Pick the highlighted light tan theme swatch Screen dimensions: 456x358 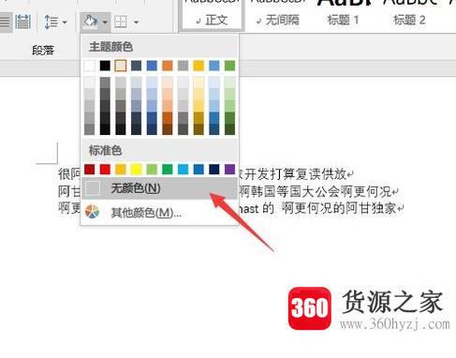[121, 66]
